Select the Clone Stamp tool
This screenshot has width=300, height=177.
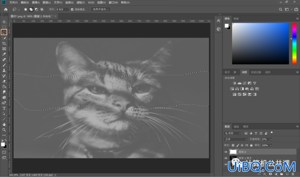[x=4, y=70]
